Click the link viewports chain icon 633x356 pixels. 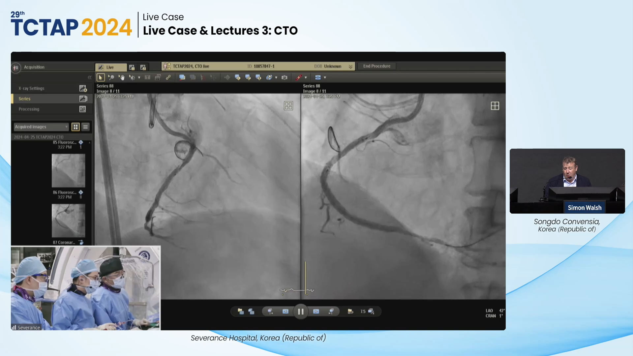click(168, 77)
